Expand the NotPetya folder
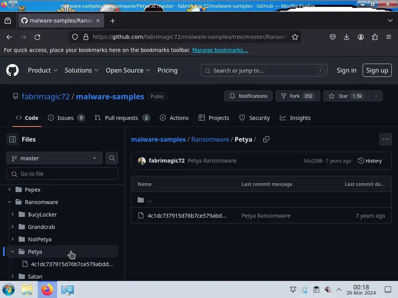 [x=12, y=239]
